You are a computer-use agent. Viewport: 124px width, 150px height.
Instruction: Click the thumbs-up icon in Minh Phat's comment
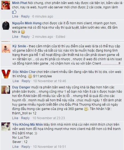click(14, 12)
